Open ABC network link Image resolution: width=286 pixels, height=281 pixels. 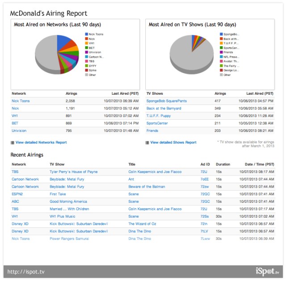(15, 201)
